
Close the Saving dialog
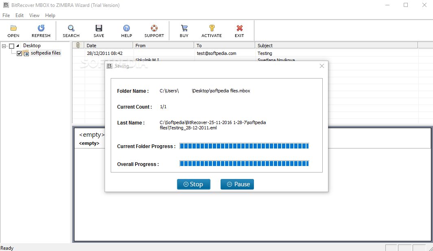(322, 66)
